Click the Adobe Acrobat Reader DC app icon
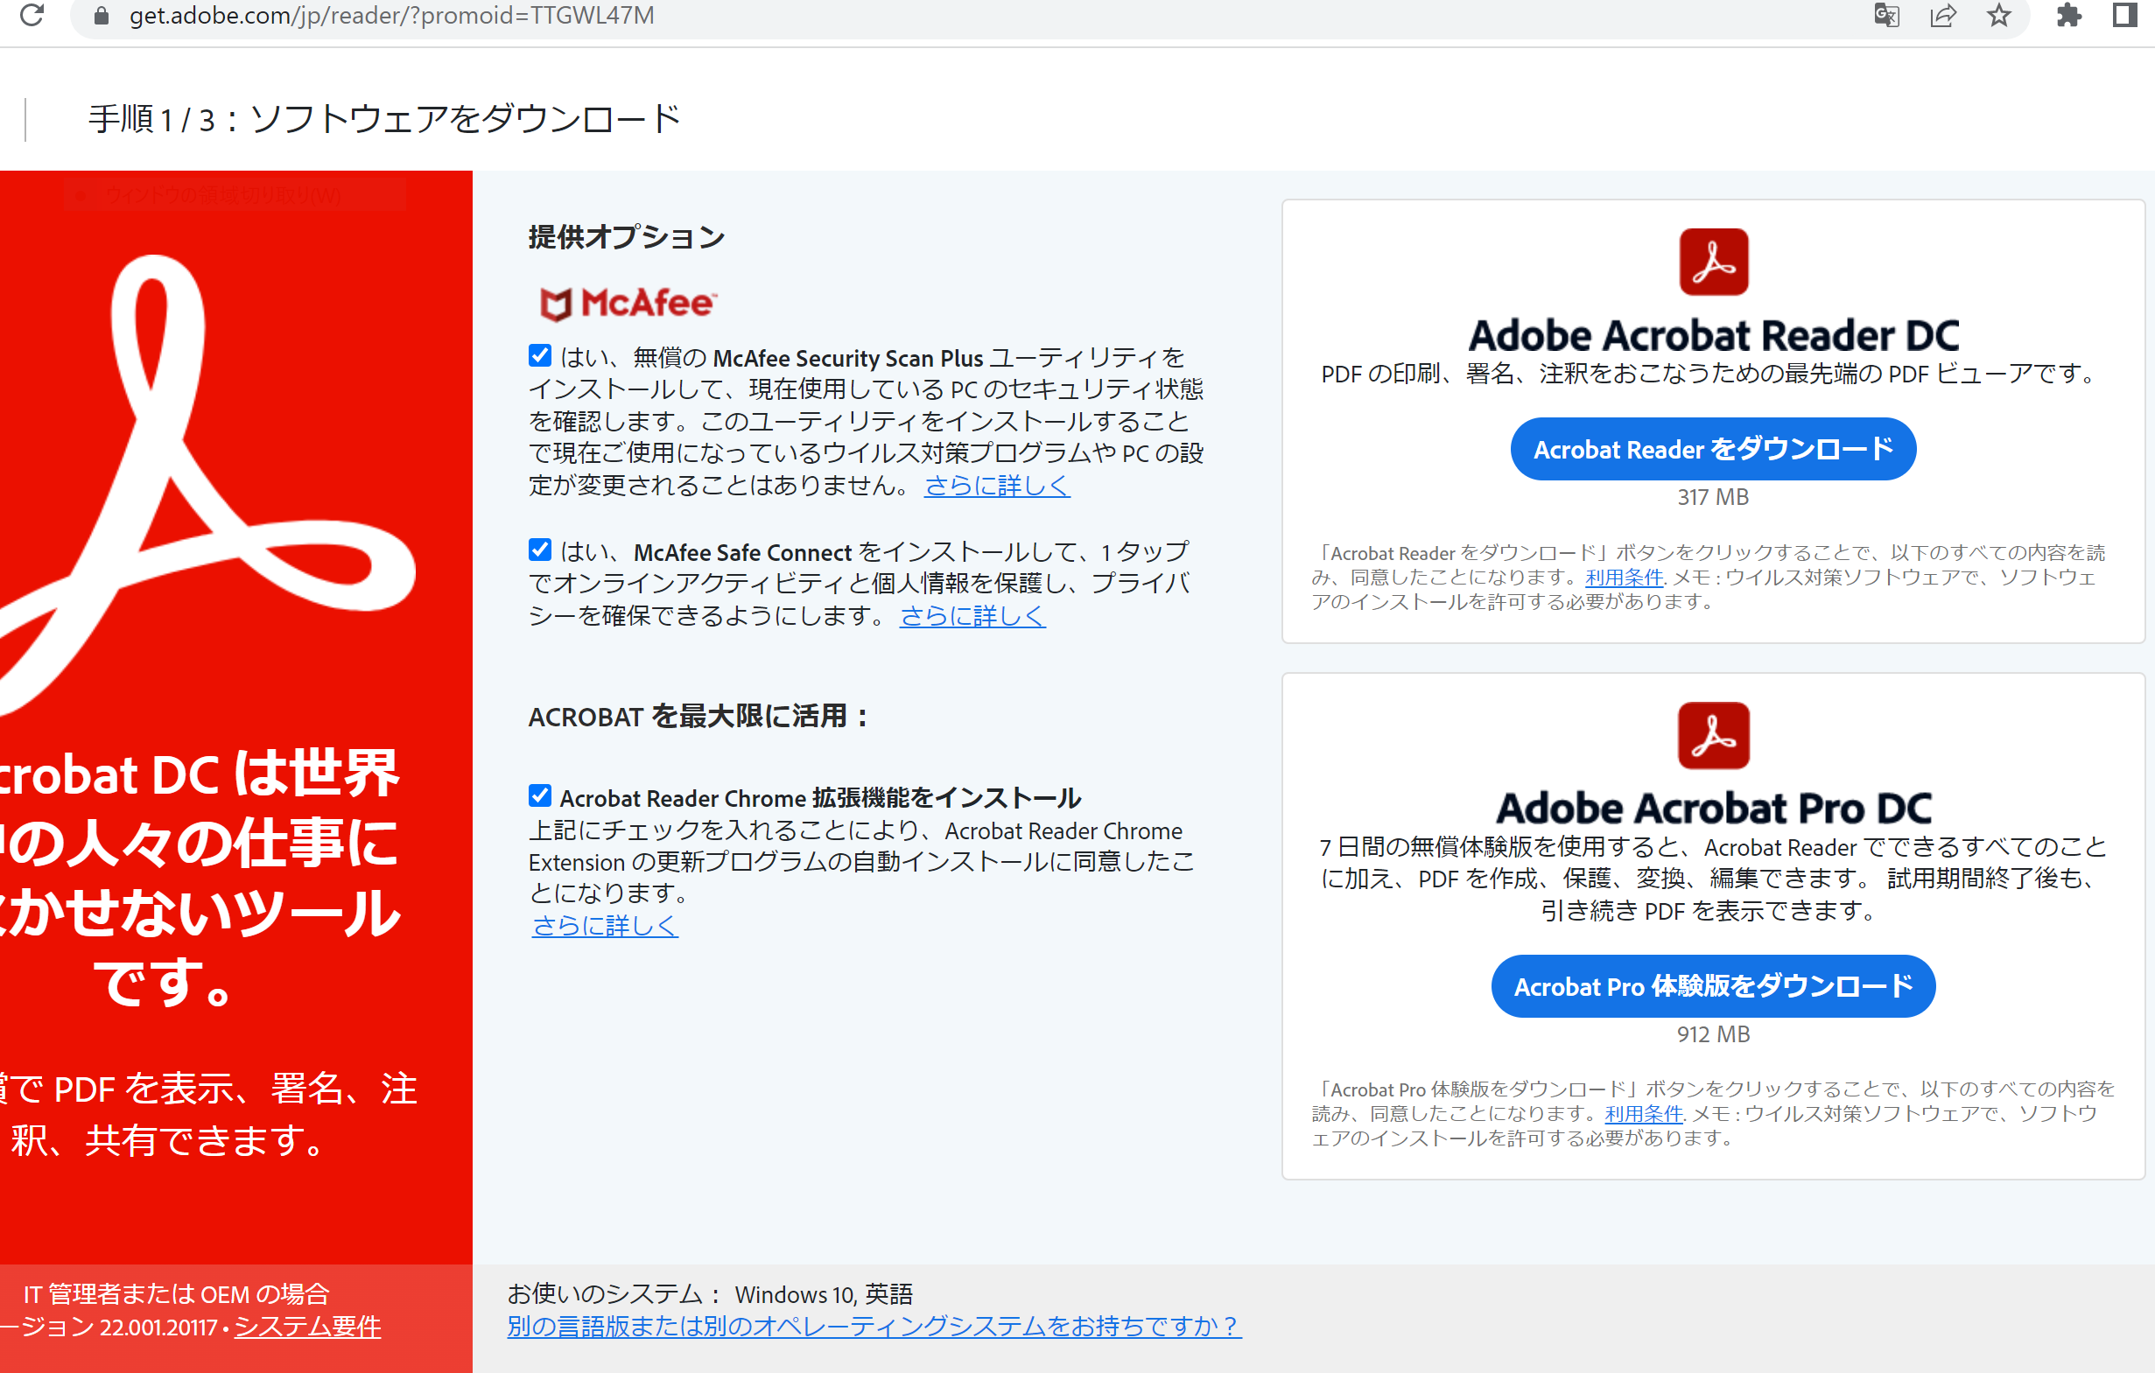 pos(1713,261)
